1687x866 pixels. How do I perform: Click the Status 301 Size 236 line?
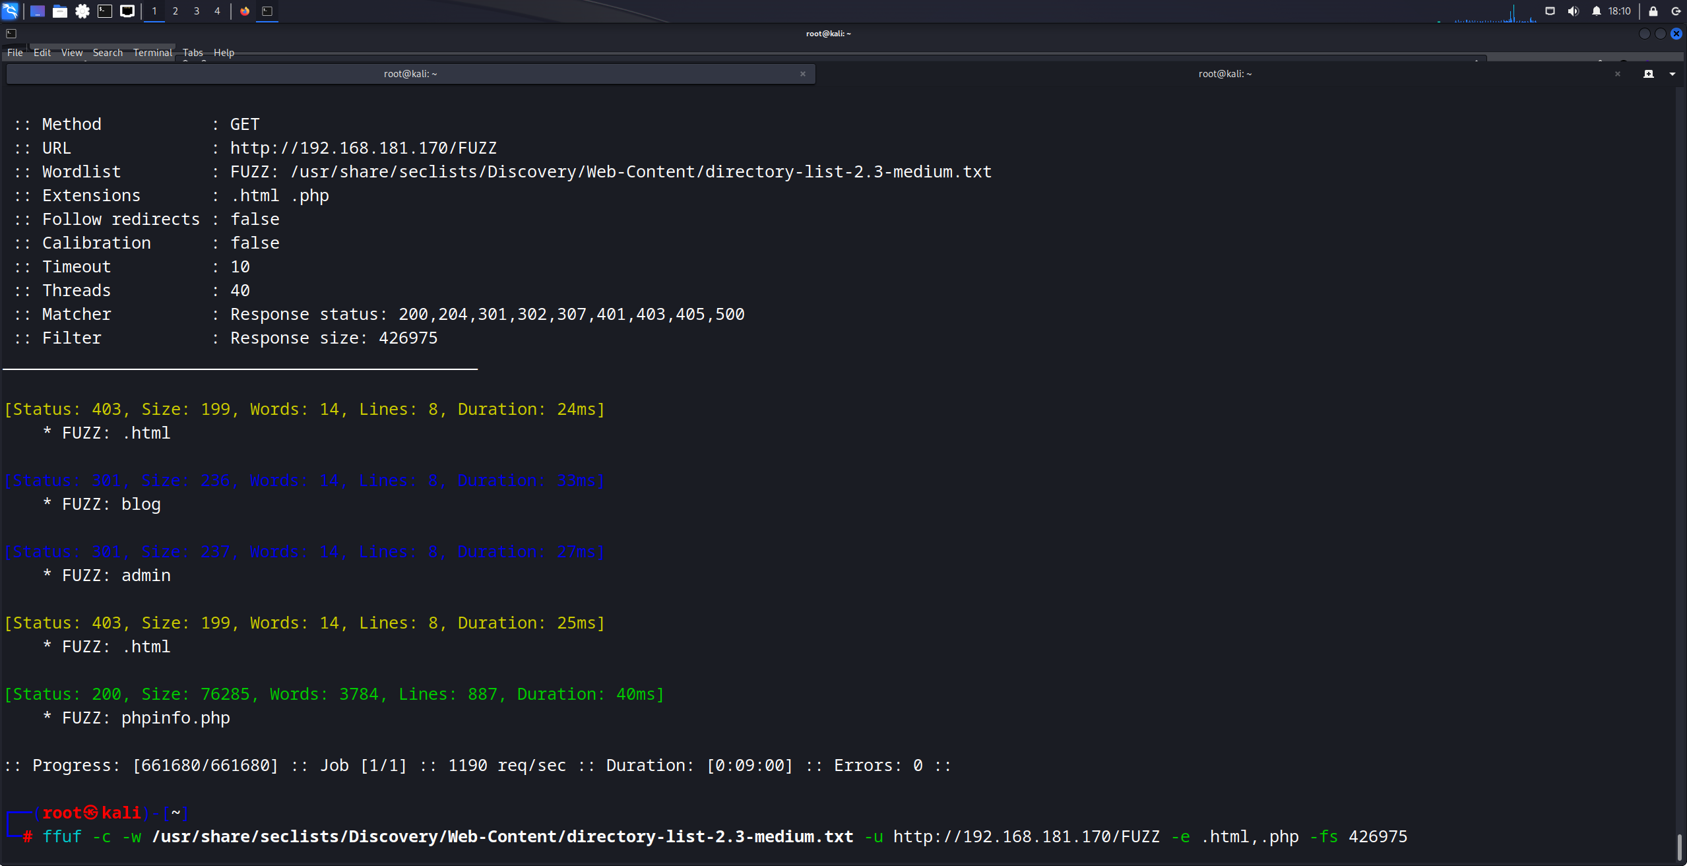[304, 480]
